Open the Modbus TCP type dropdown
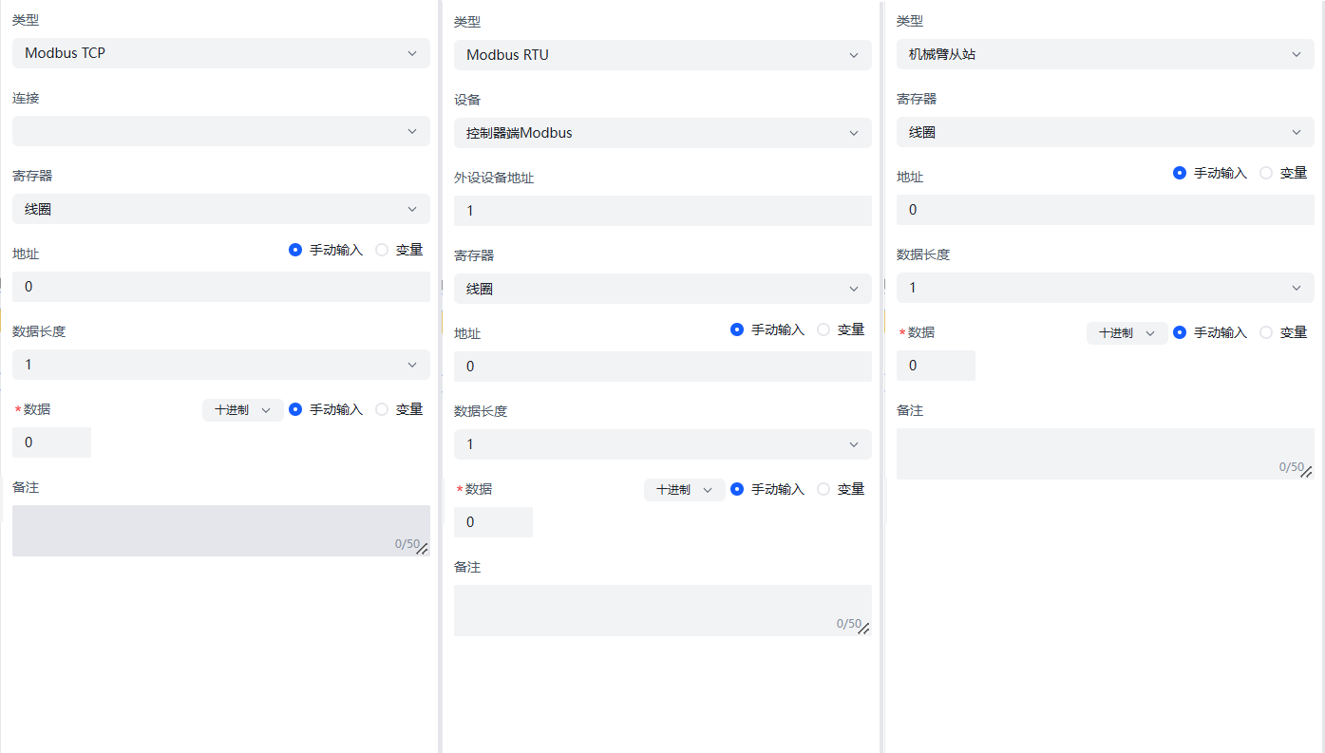The width and height of the screenshot is (1325, 753). (x=220, y=53)
